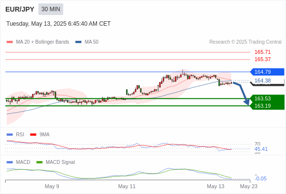This screenshot has height=194, width=286.
Task: Toggle the 9MA legend item
Action: (x=40, y=134)
